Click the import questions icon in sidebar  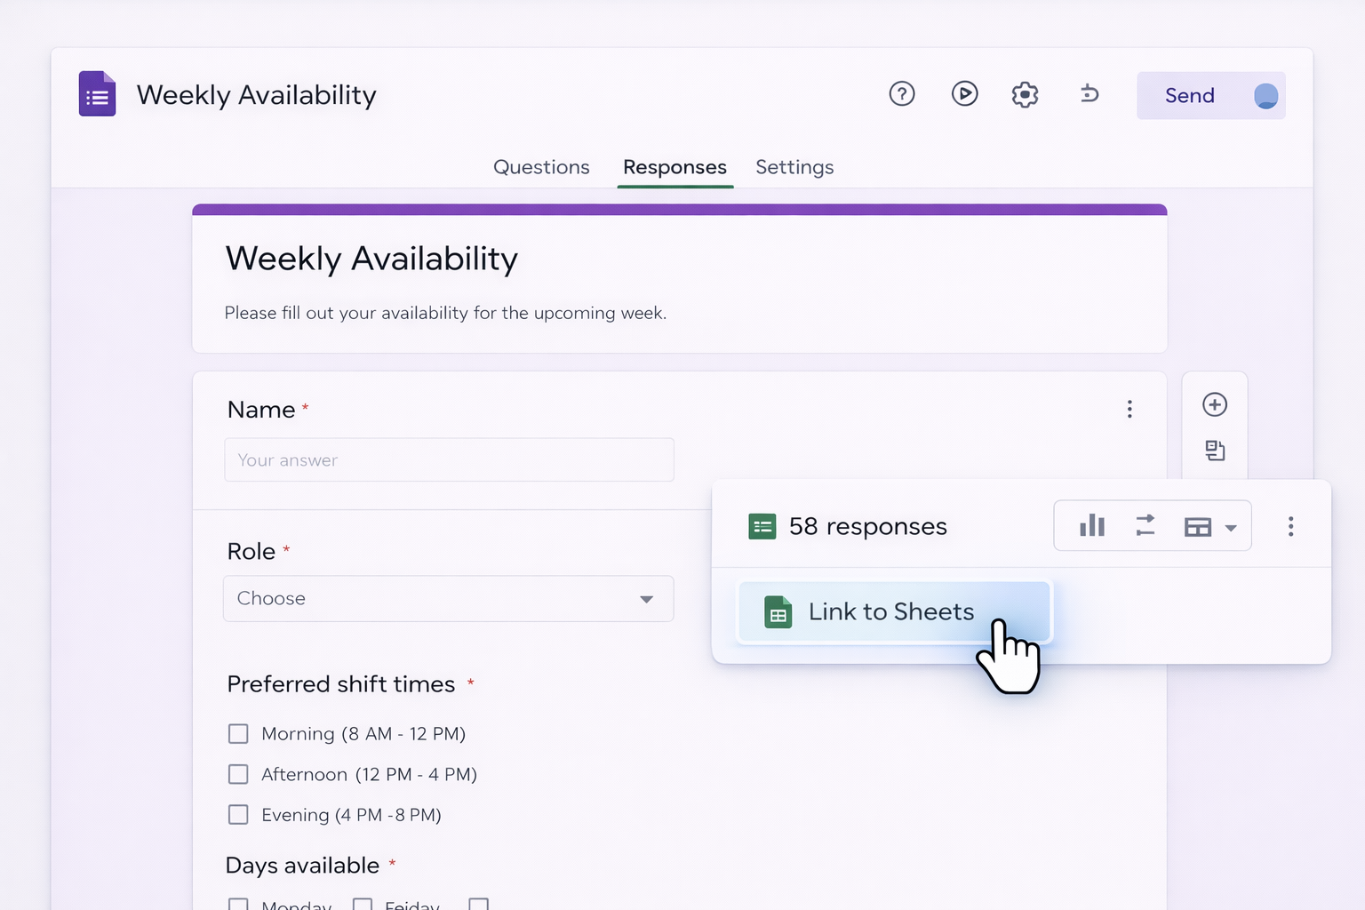tap(1215, 451)
